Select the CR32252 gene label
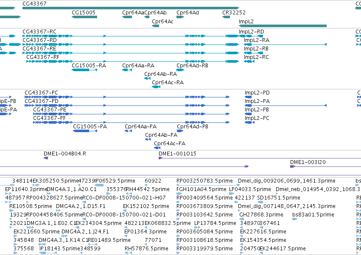 [234, 12]
